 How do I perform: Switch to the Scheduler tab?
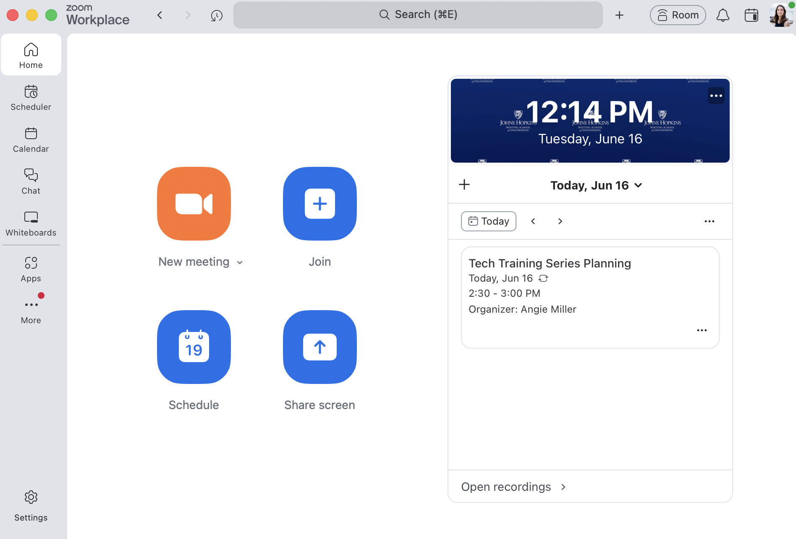[31, 98]
